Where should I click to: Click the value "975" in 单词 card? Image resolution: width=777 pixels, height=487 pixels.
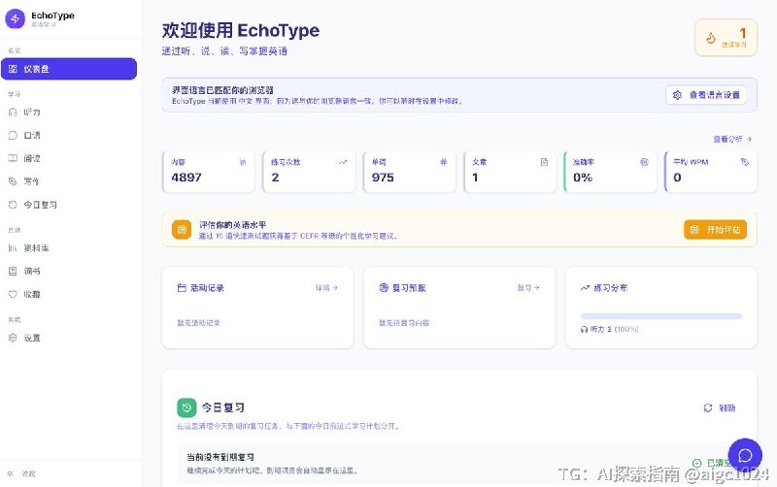(x=383, y=178)
